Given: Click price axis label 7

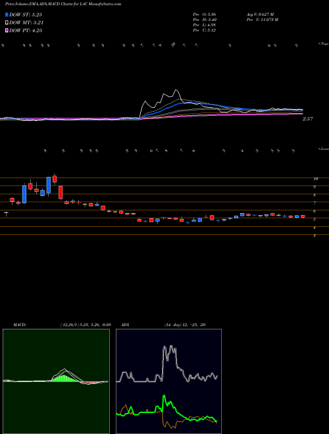Looking at the screenshot, I should (x=315, y=203).
